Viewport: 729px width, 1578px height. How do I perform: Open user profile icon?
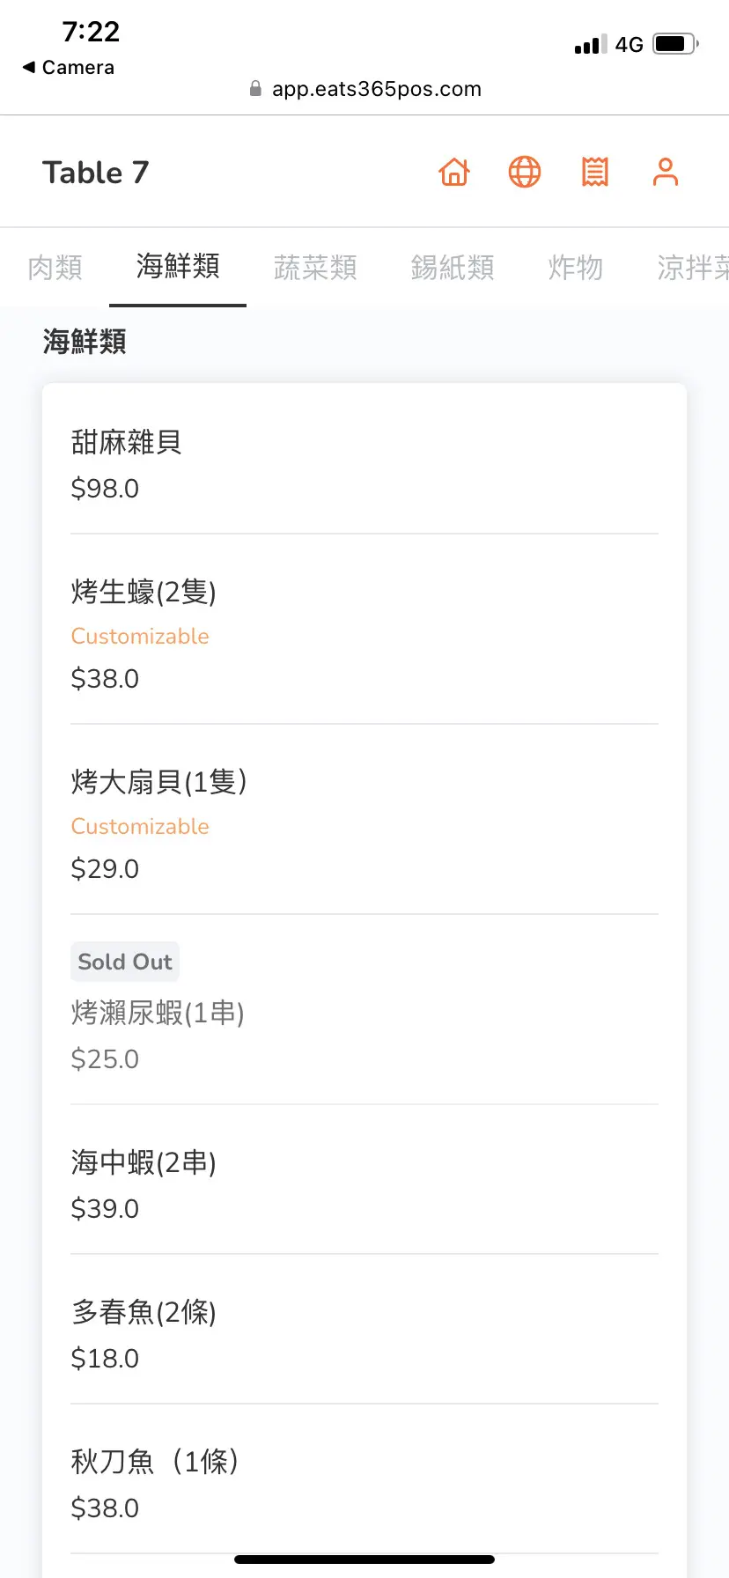[666, 172]
